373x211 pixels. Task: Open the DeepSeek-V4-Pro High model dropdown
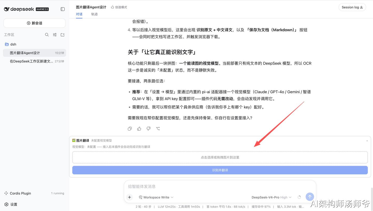[271, 197]
